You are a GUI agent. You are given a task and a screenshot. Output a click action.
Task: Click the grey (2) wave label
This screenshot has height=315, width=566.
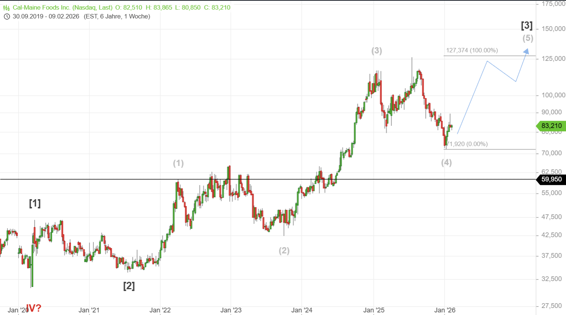coord(284,251)
